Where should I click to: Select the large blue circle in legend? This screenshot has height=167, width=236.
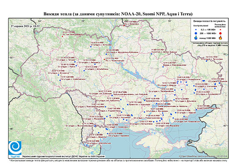[x=196, y=33]
